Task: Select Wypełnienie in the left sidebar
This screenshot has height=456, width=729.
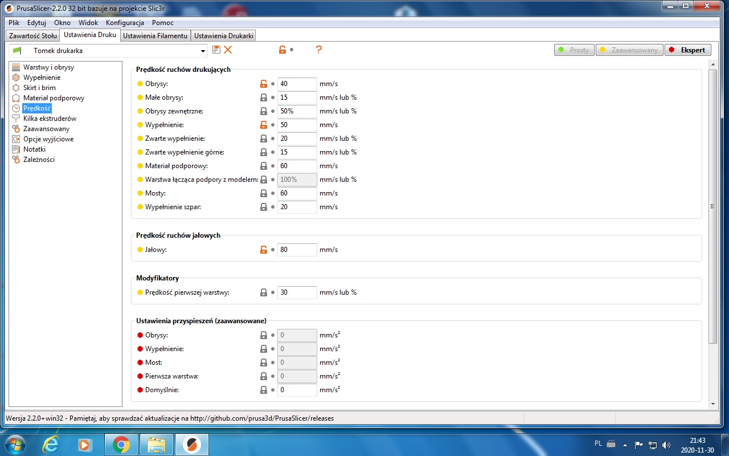Action: tap(42, 78)
